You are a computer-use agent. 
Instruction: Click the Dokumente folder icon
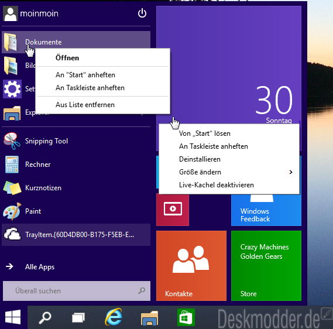pyautogui.click(x=11, y=42)
